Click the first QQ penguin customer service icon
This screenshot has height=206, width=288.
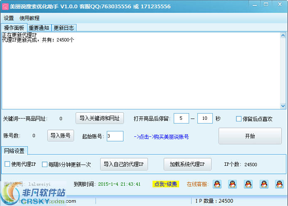click(217, 184)
